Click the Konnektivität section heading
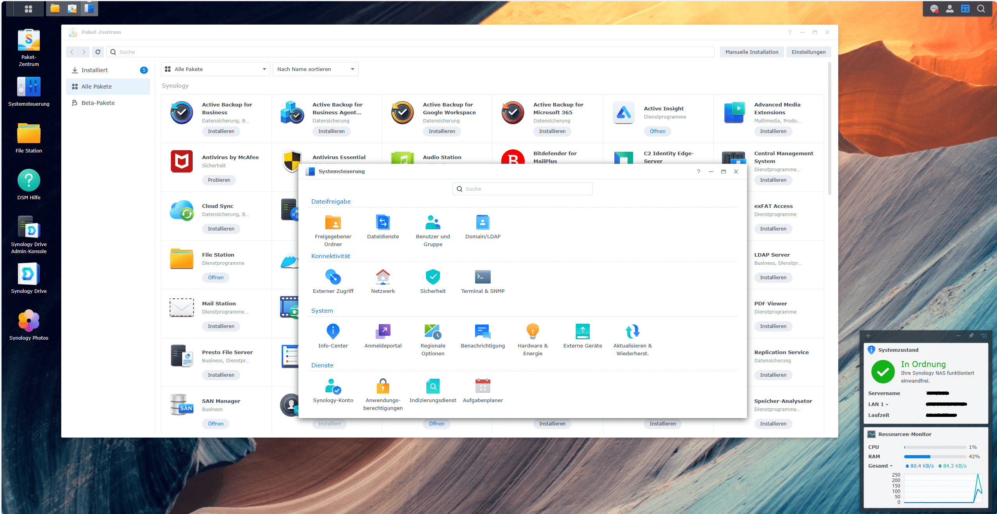The width and height of the screenshot is (997, 514). pos(330,256)
